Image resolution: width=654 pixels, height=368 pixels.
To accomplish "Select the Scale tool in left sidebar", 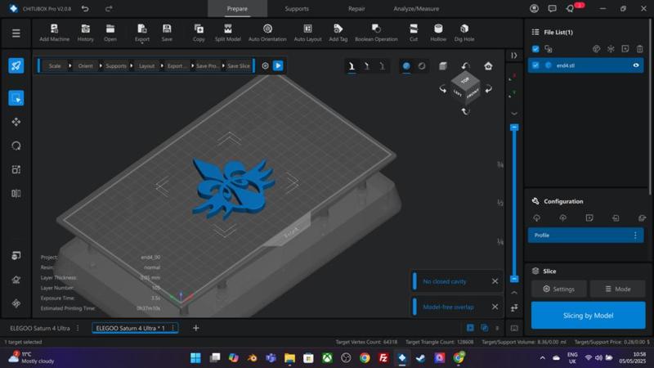I will 16,169.
